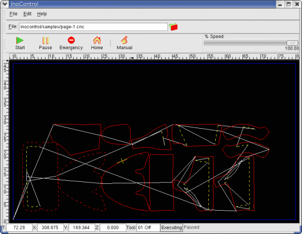The image size is (302, 234).
Task: Open the Help menu
Action: pyautogui.click(x=42, y=14)
